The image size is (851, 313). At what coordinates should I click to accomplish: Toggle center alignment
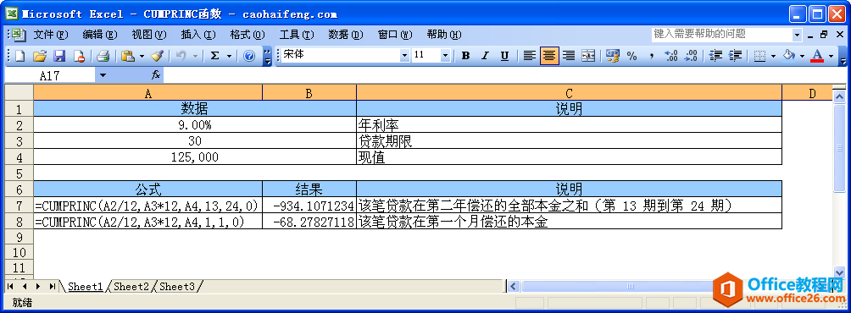pos(549,56)
